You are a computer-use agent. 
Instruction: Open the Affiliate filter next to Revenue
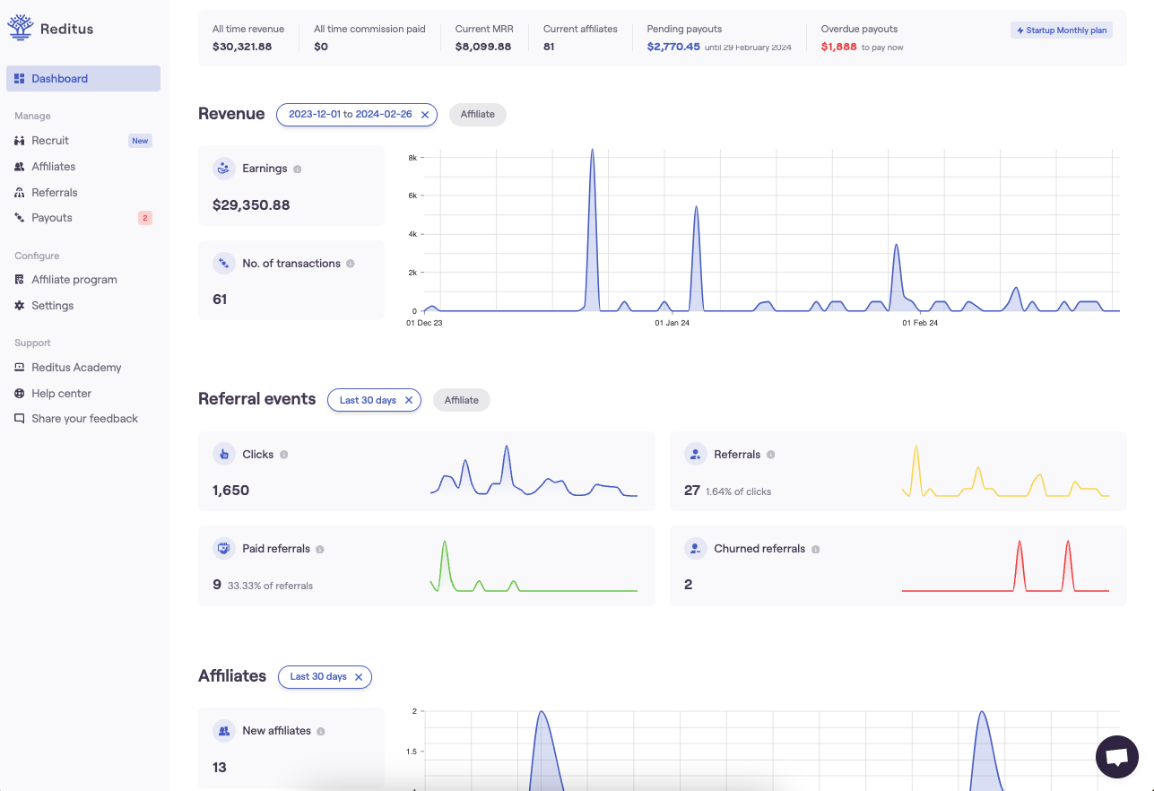click(x=477, y=115)
